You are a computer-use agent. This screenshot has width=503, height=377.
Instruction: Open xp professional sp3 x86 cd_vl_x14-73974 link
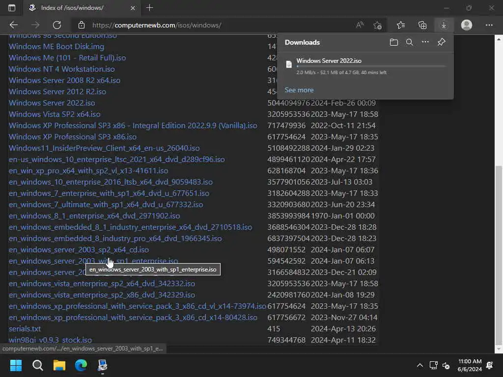[138, 306]
